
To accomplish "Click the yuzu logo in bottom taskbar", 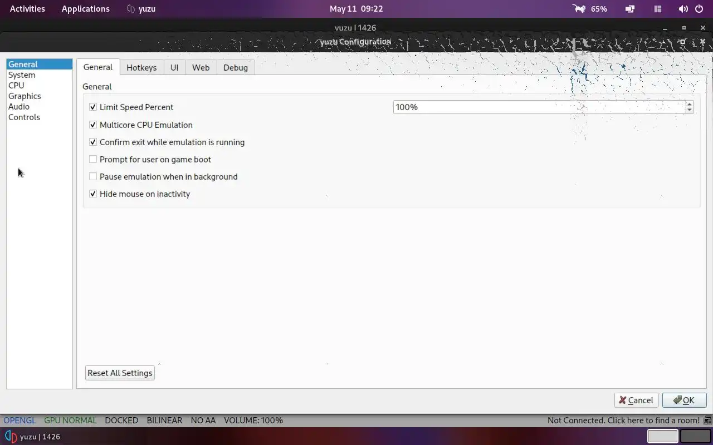I will coord(11,437).
